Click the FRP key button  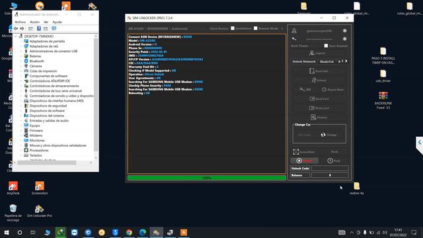click(x=305, y=89)
